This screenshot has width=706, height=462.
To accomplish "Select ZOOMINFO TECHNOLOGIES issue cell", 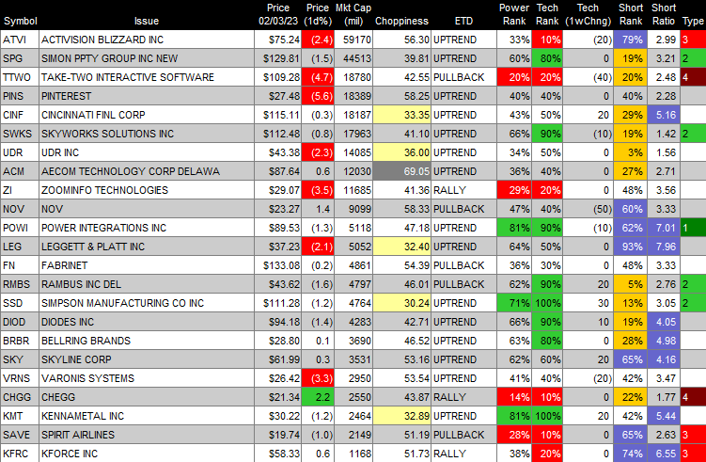I will [147, 190].
